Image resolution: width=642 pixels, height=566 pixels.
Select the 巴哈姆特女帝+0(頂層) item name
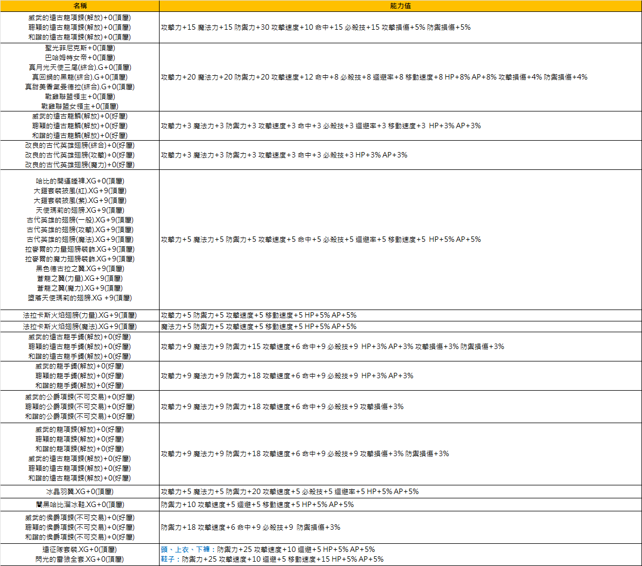click(x=80, y=57)
